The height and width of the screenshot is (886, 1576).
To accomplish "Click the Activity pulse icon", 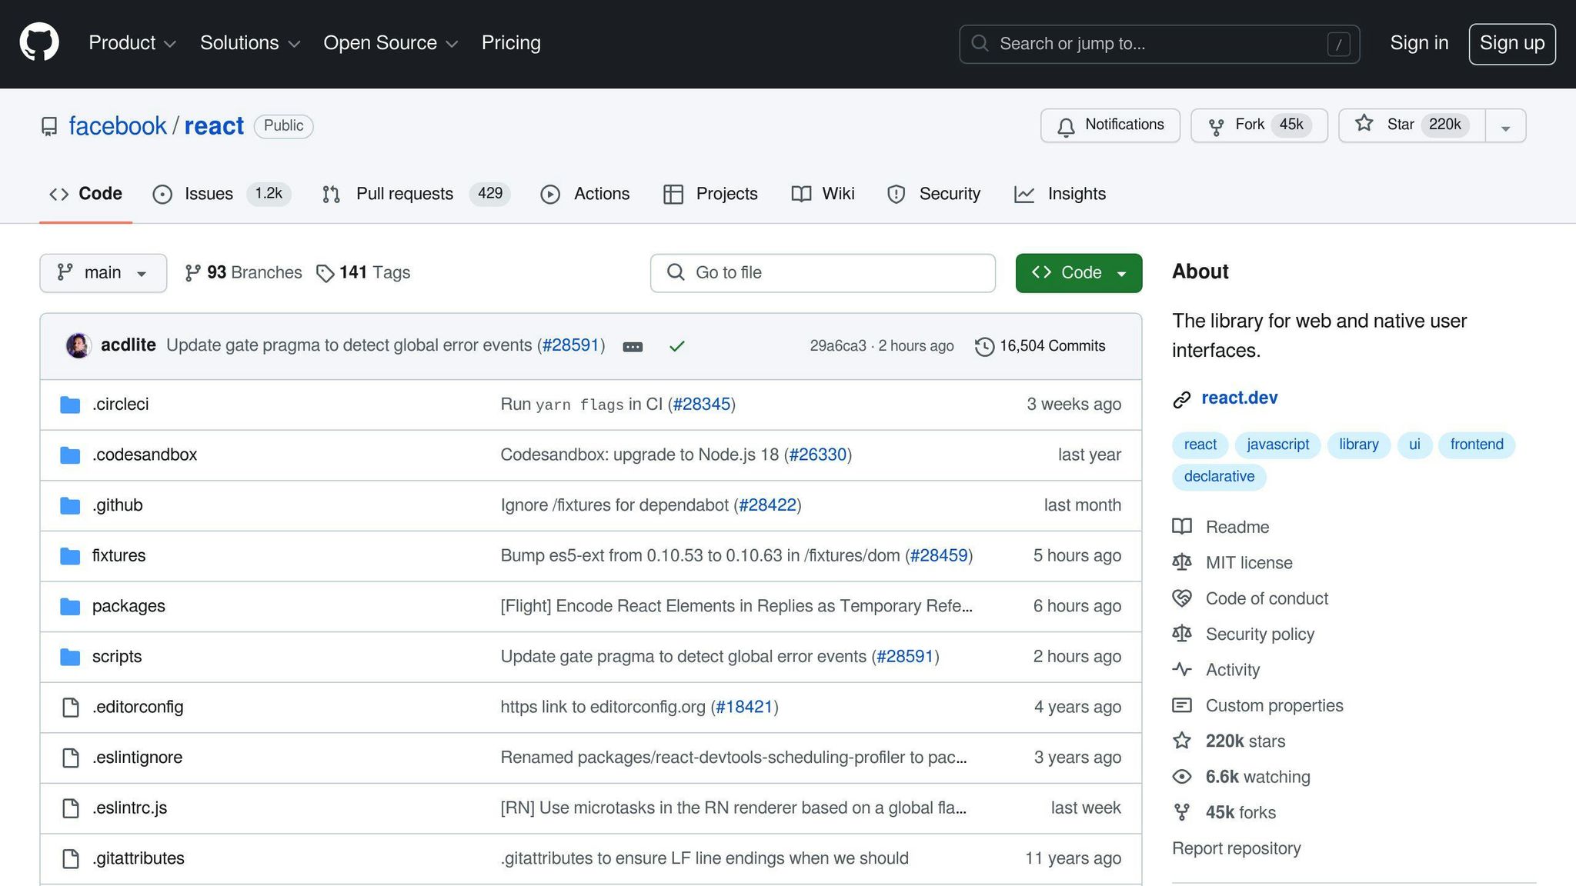I will click(x=1181, y=669).
